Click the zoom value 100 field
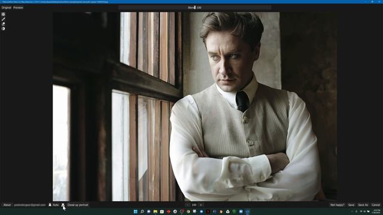Viewport: 383px width, 215px height. pyautogui.click(x=194, y=205)
